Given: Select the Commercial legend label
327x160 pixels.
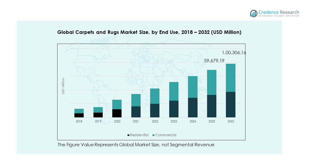Looking at the screenshot, I should pyautogui.click(x=166, y=135).
